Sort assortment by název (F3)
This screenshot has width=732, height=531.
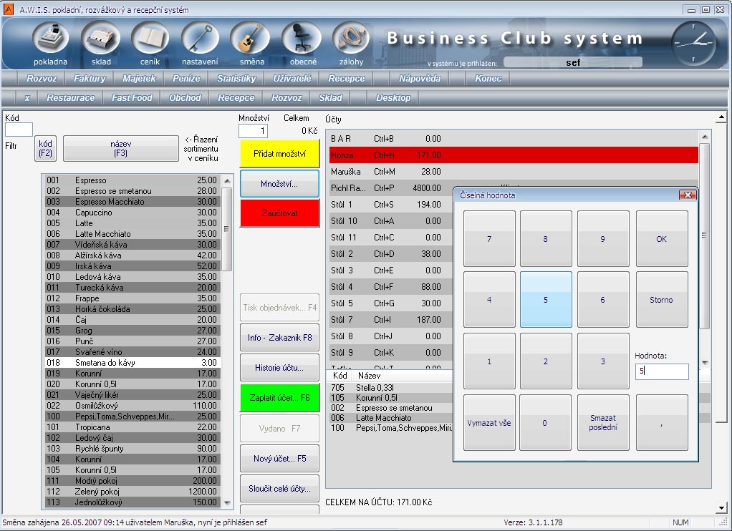pyautogui.click(x=120, y=148)
